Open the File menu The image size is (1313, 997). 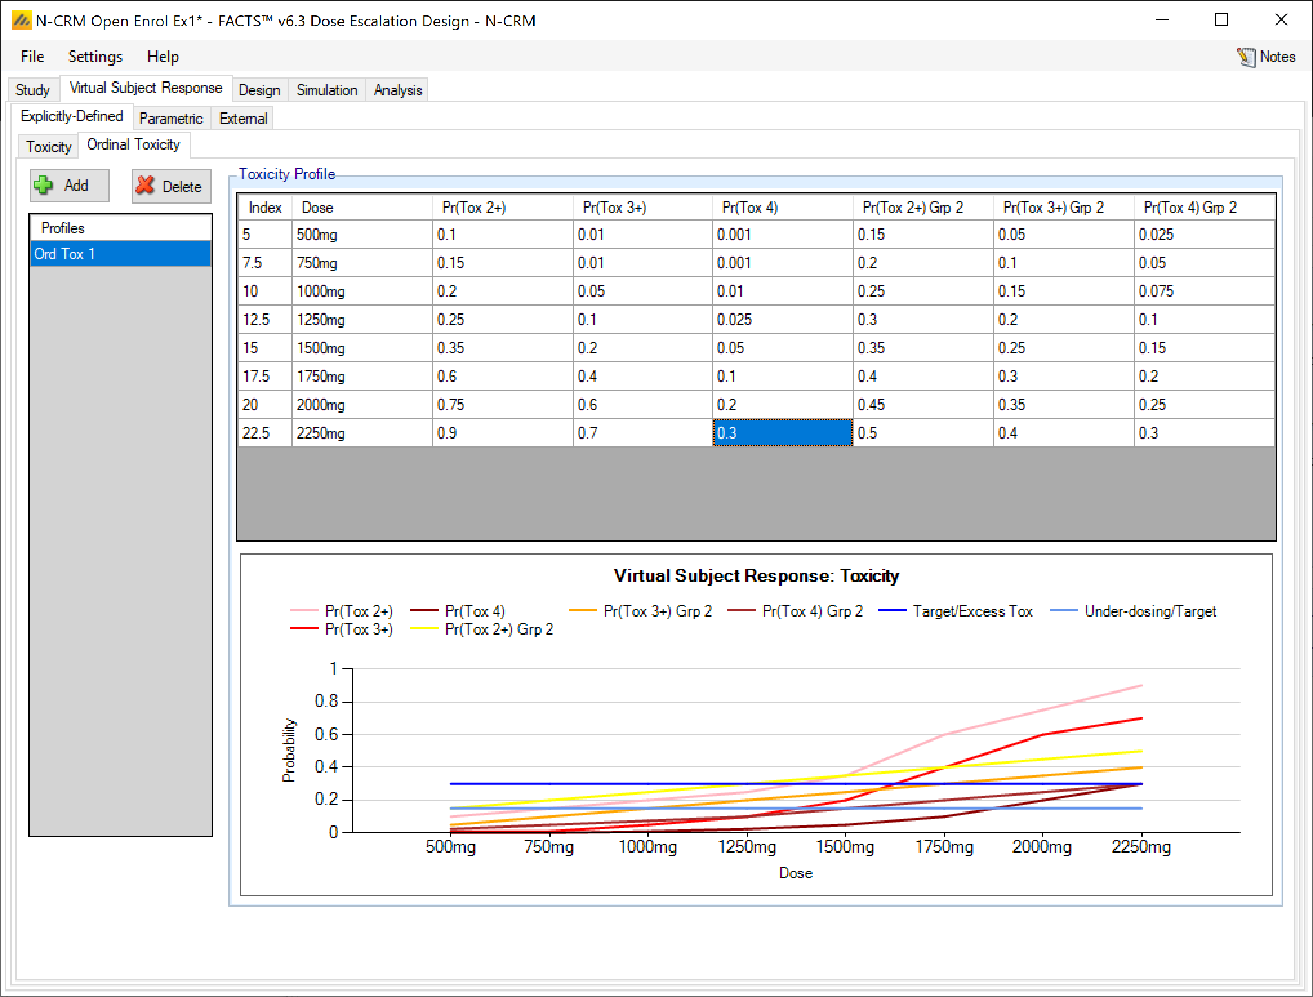32,57
